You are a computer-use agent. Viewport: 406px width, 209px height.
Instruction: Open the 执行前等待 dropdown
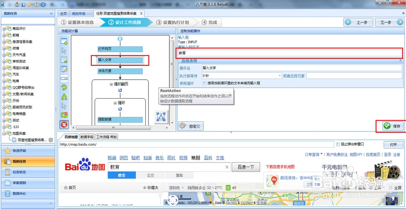click(280, 76)
